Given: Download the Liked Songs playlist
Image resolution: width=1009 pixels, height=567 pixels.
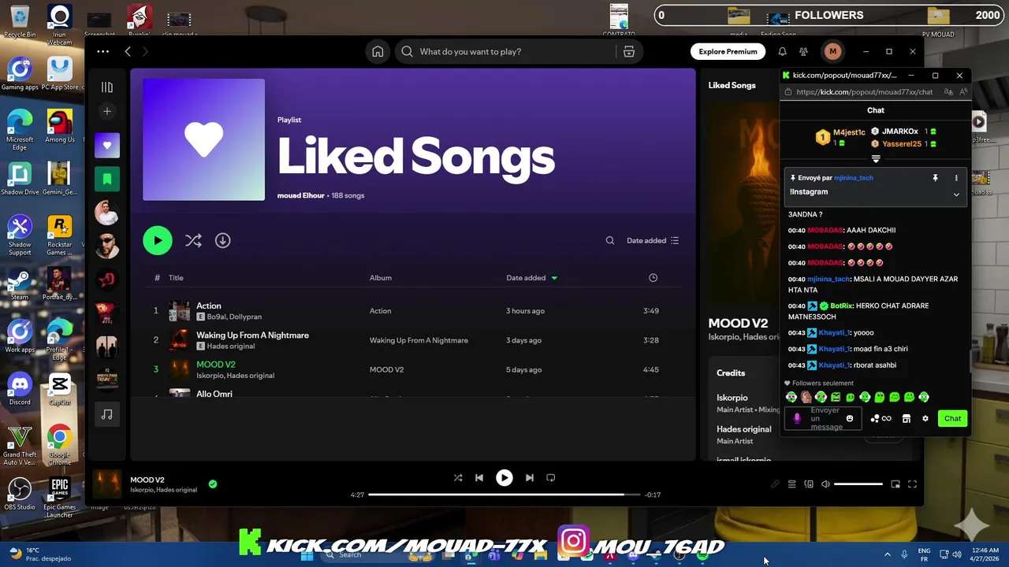Looking at the screenshot, I should coord(223,240).
